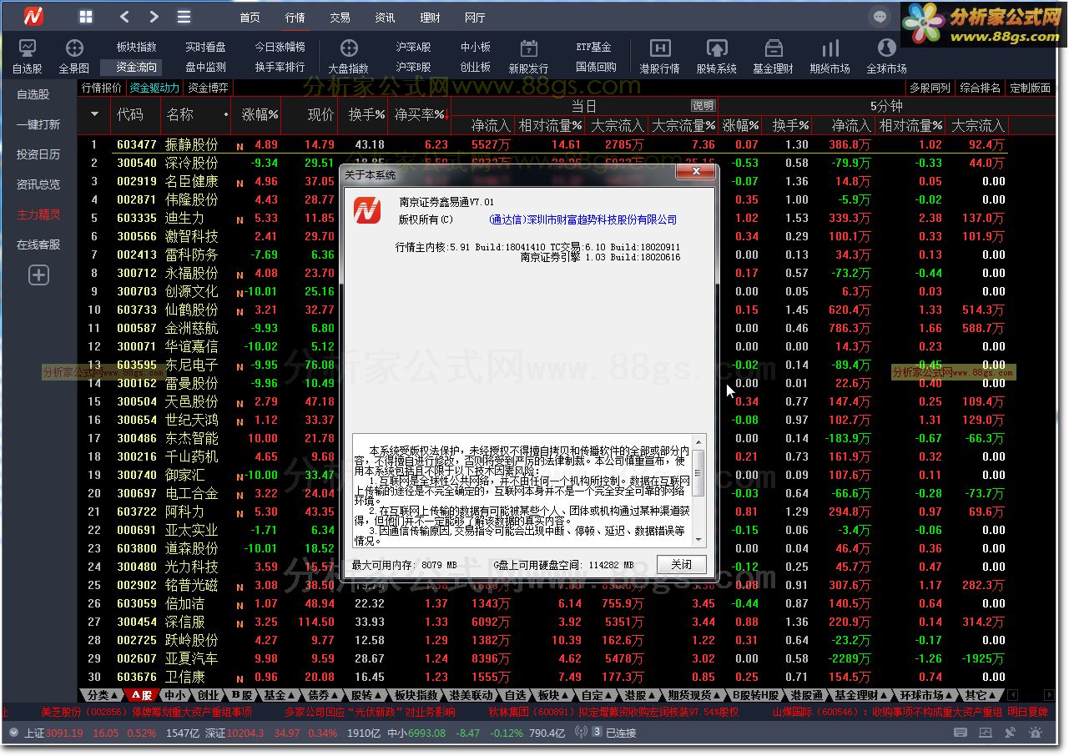Viewport: 1069px width, 756px height.
Task: Select 主力精灵 in left sidebar
Action: 38,214
